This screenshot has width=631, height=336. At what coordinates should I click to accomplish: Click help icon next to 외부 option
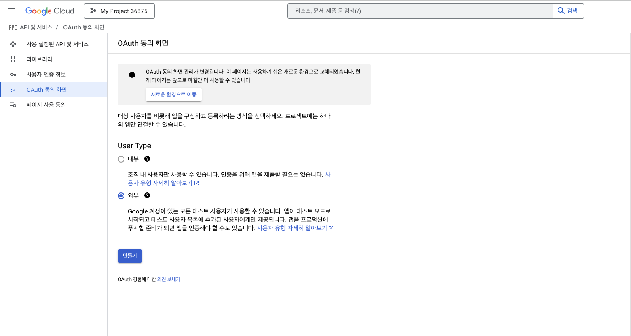point(147,195)
